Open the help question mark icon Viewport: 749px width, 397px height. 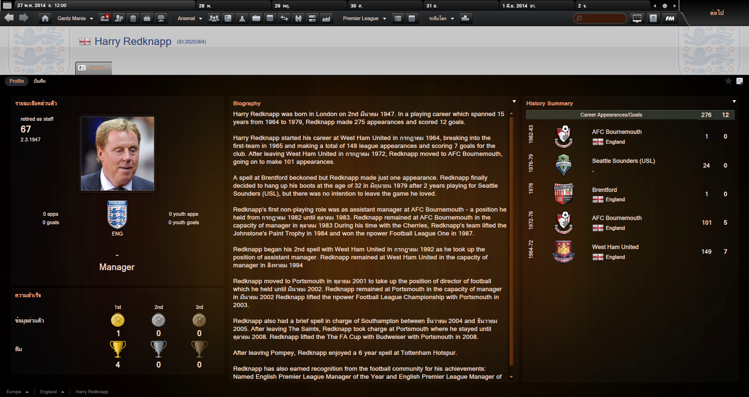(x=653, y=18)
